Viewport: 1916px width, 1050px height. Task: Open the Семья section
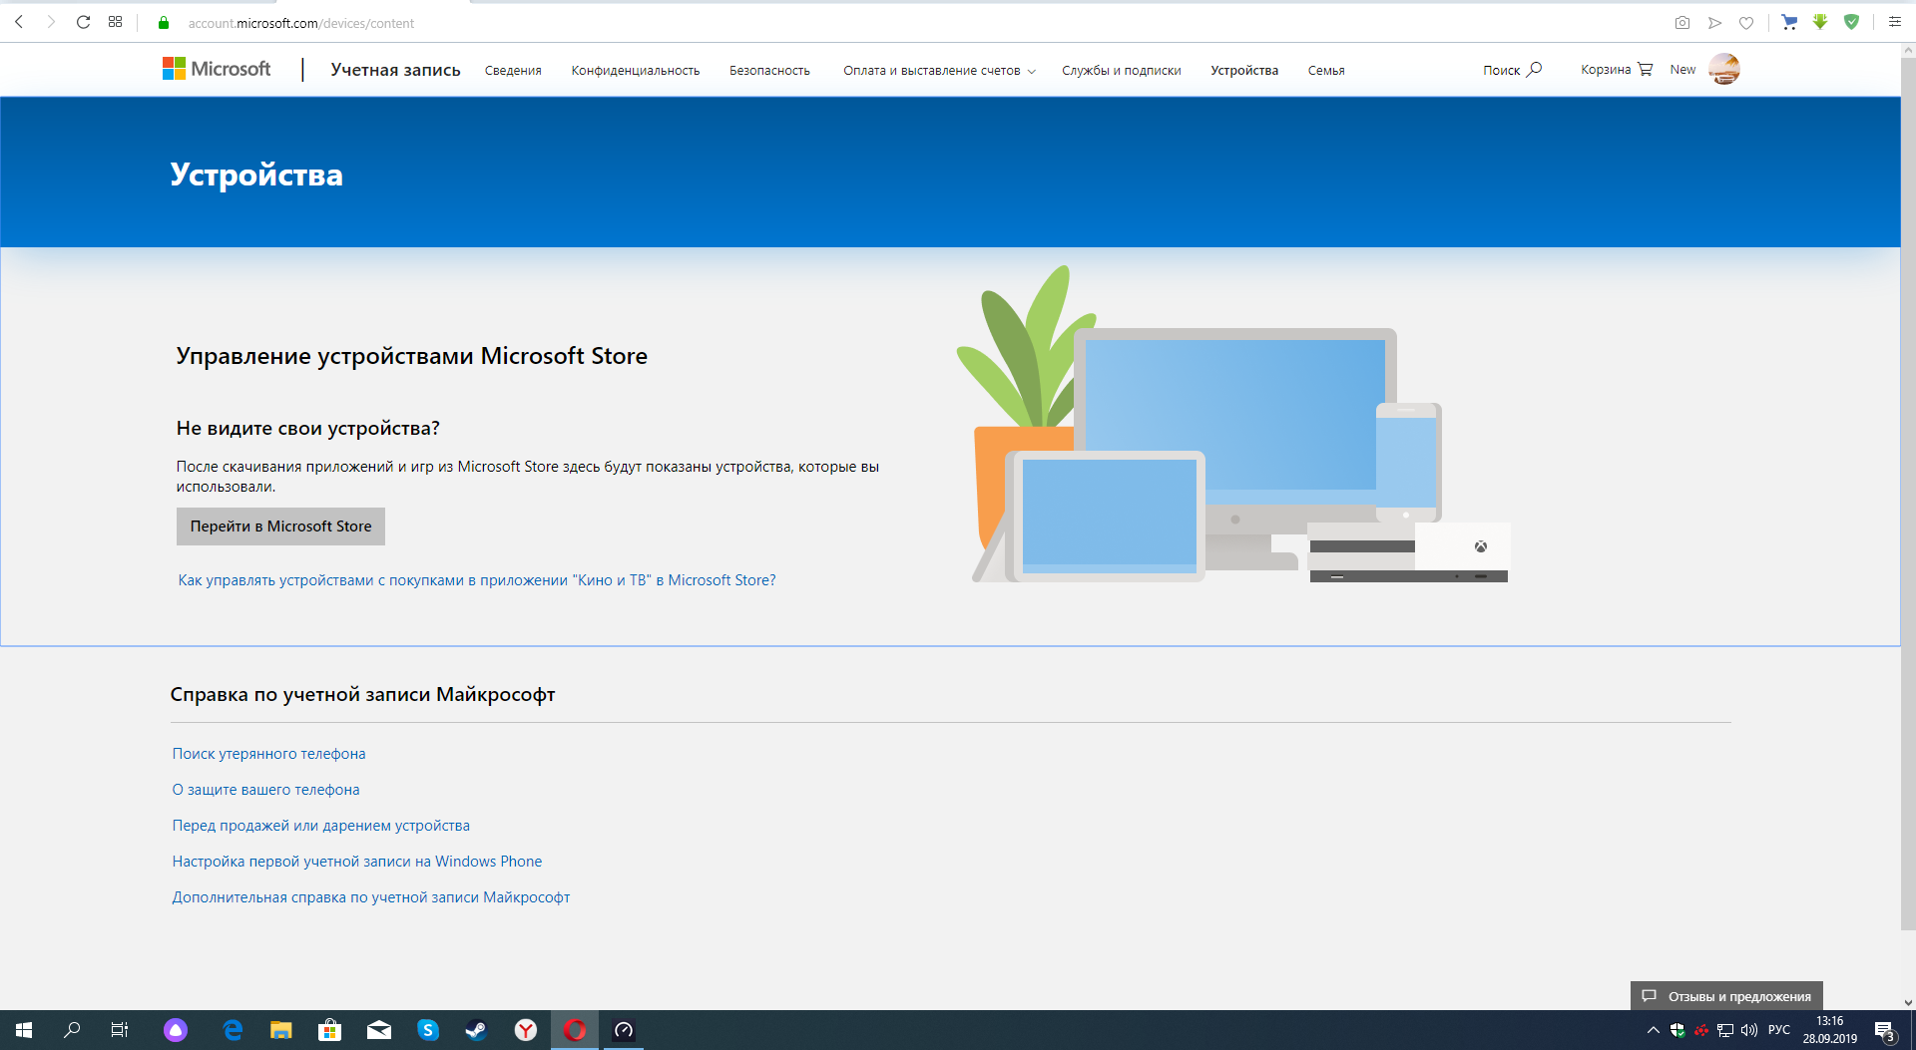point(1326,71)
